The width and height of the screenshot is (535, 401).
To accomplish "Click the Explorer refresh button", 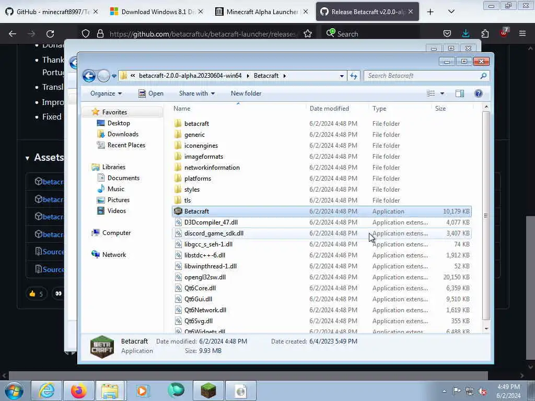I will click(x=354, y=76).
